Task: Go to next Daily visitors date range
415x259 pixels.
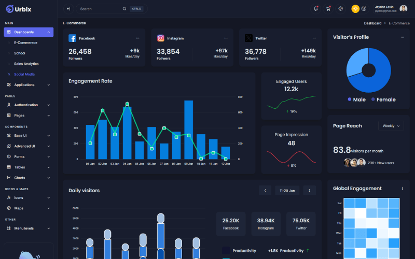Action: pos(309,191)
